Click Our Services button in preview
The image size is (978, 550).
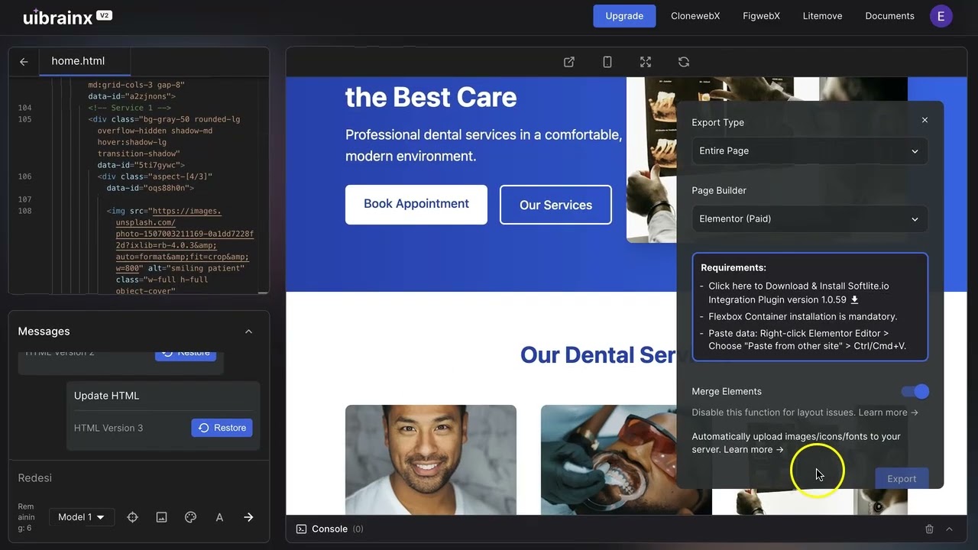555,205
